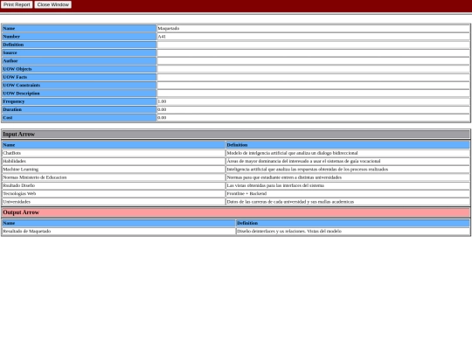Select 'Normas Ministerio de Educacion' row
The height and width of the screenshot is (354, 472).
236,177
